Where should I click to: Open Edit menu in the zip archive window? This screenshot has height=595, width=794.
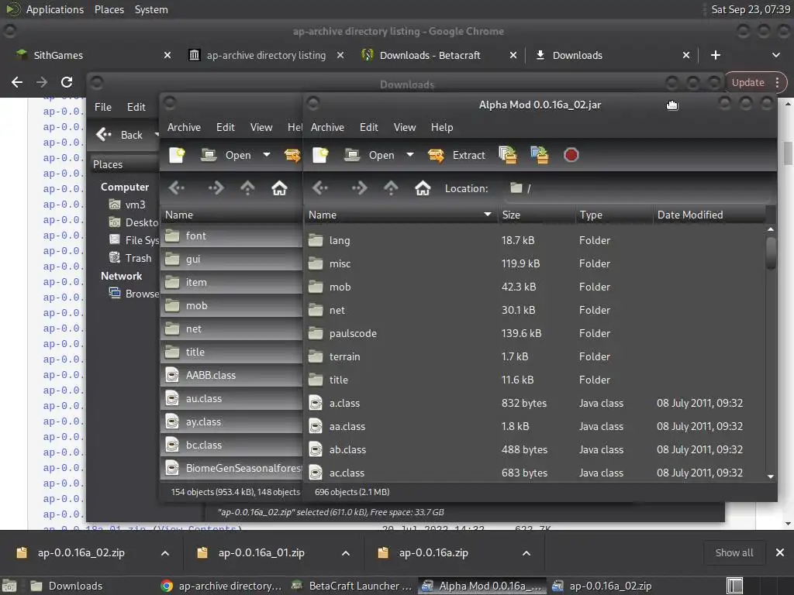click(x=226, y=128)
